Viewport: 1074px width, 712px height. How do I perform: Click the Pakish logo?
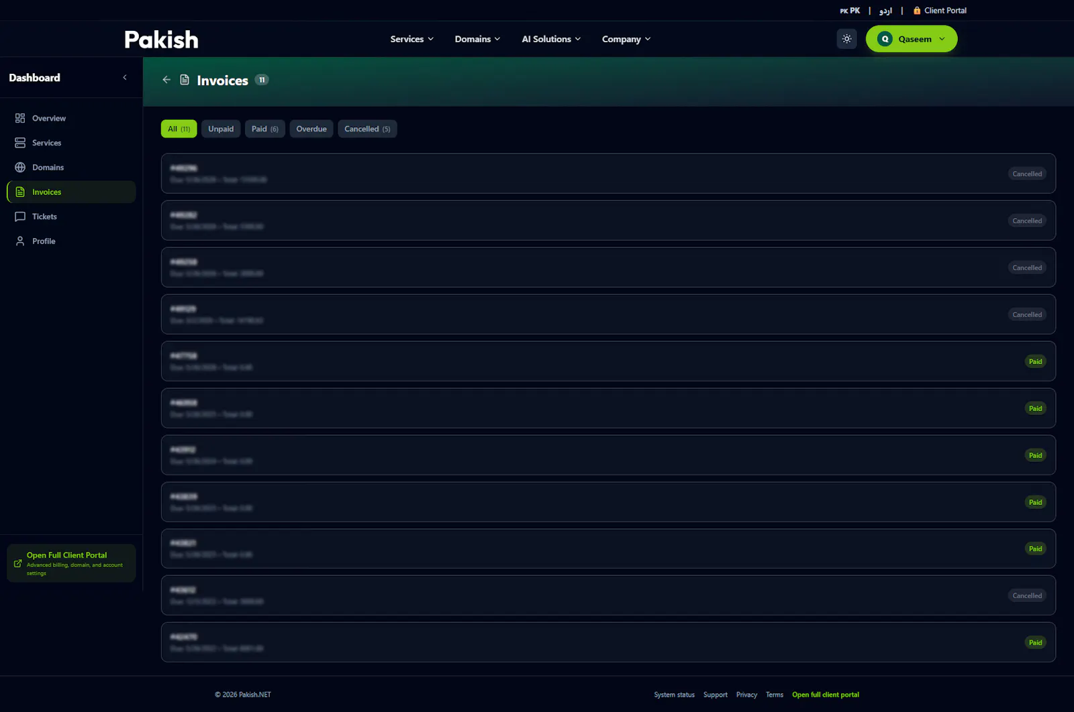point(161,40)
